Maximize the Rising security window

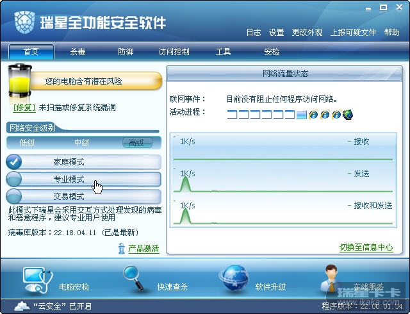[x=384, y=8]
